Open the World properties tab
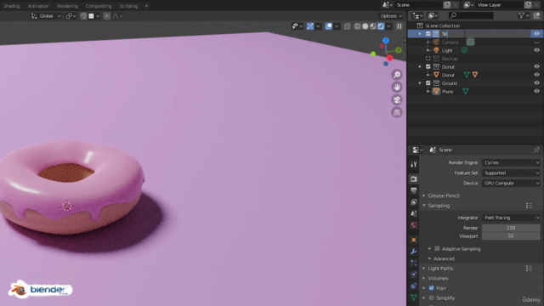 414,225
